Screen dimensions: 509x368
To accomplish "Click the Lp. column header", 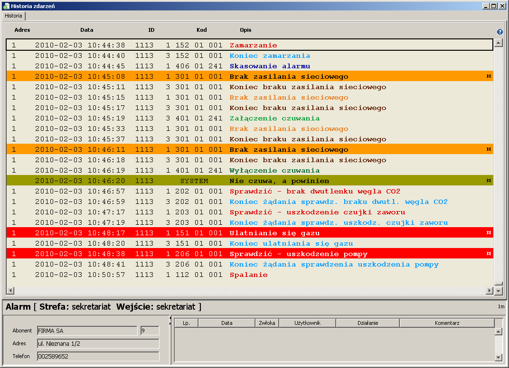I will coord(186,323).
